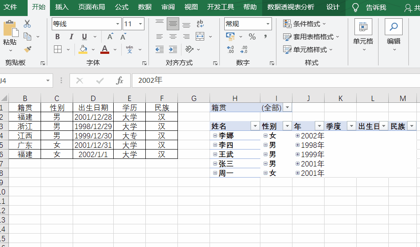This screenshot has width=420, height=247.
Task: Align text left
Action: coord(160,36)
